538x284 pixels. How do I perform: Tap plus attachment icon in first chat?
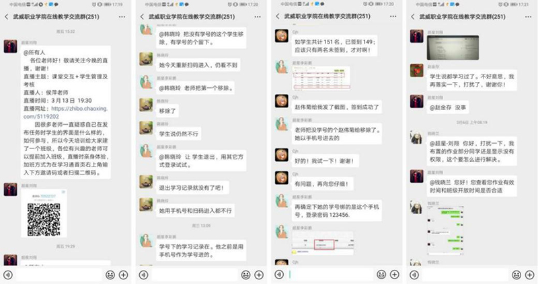coord(123,275)
